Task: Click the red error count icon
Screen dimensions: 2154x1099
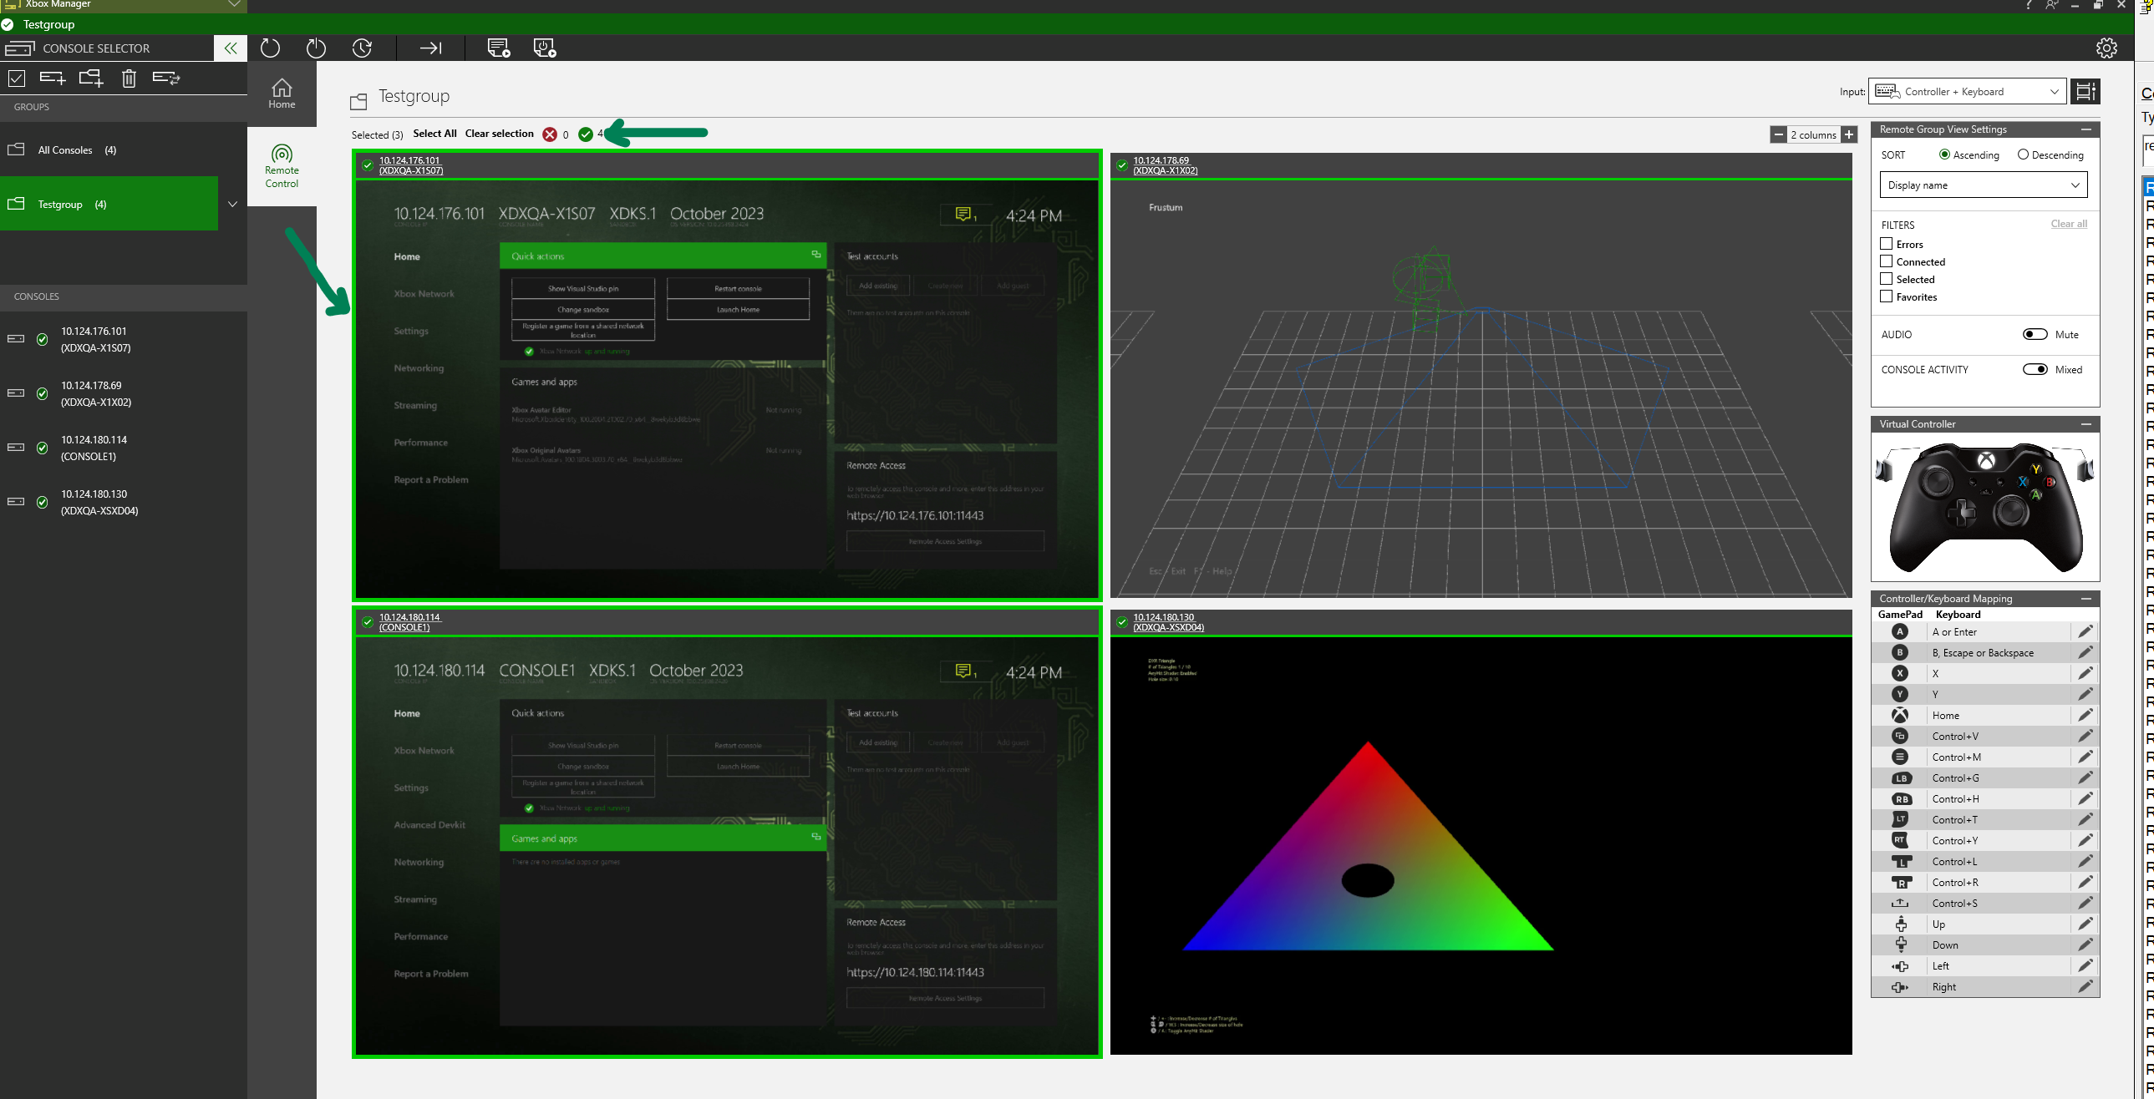Action: click(550, 134)
